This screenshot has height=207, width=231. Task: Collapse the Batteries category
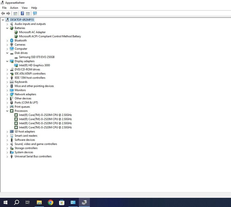pyautogui.click(x=7, y=28)
